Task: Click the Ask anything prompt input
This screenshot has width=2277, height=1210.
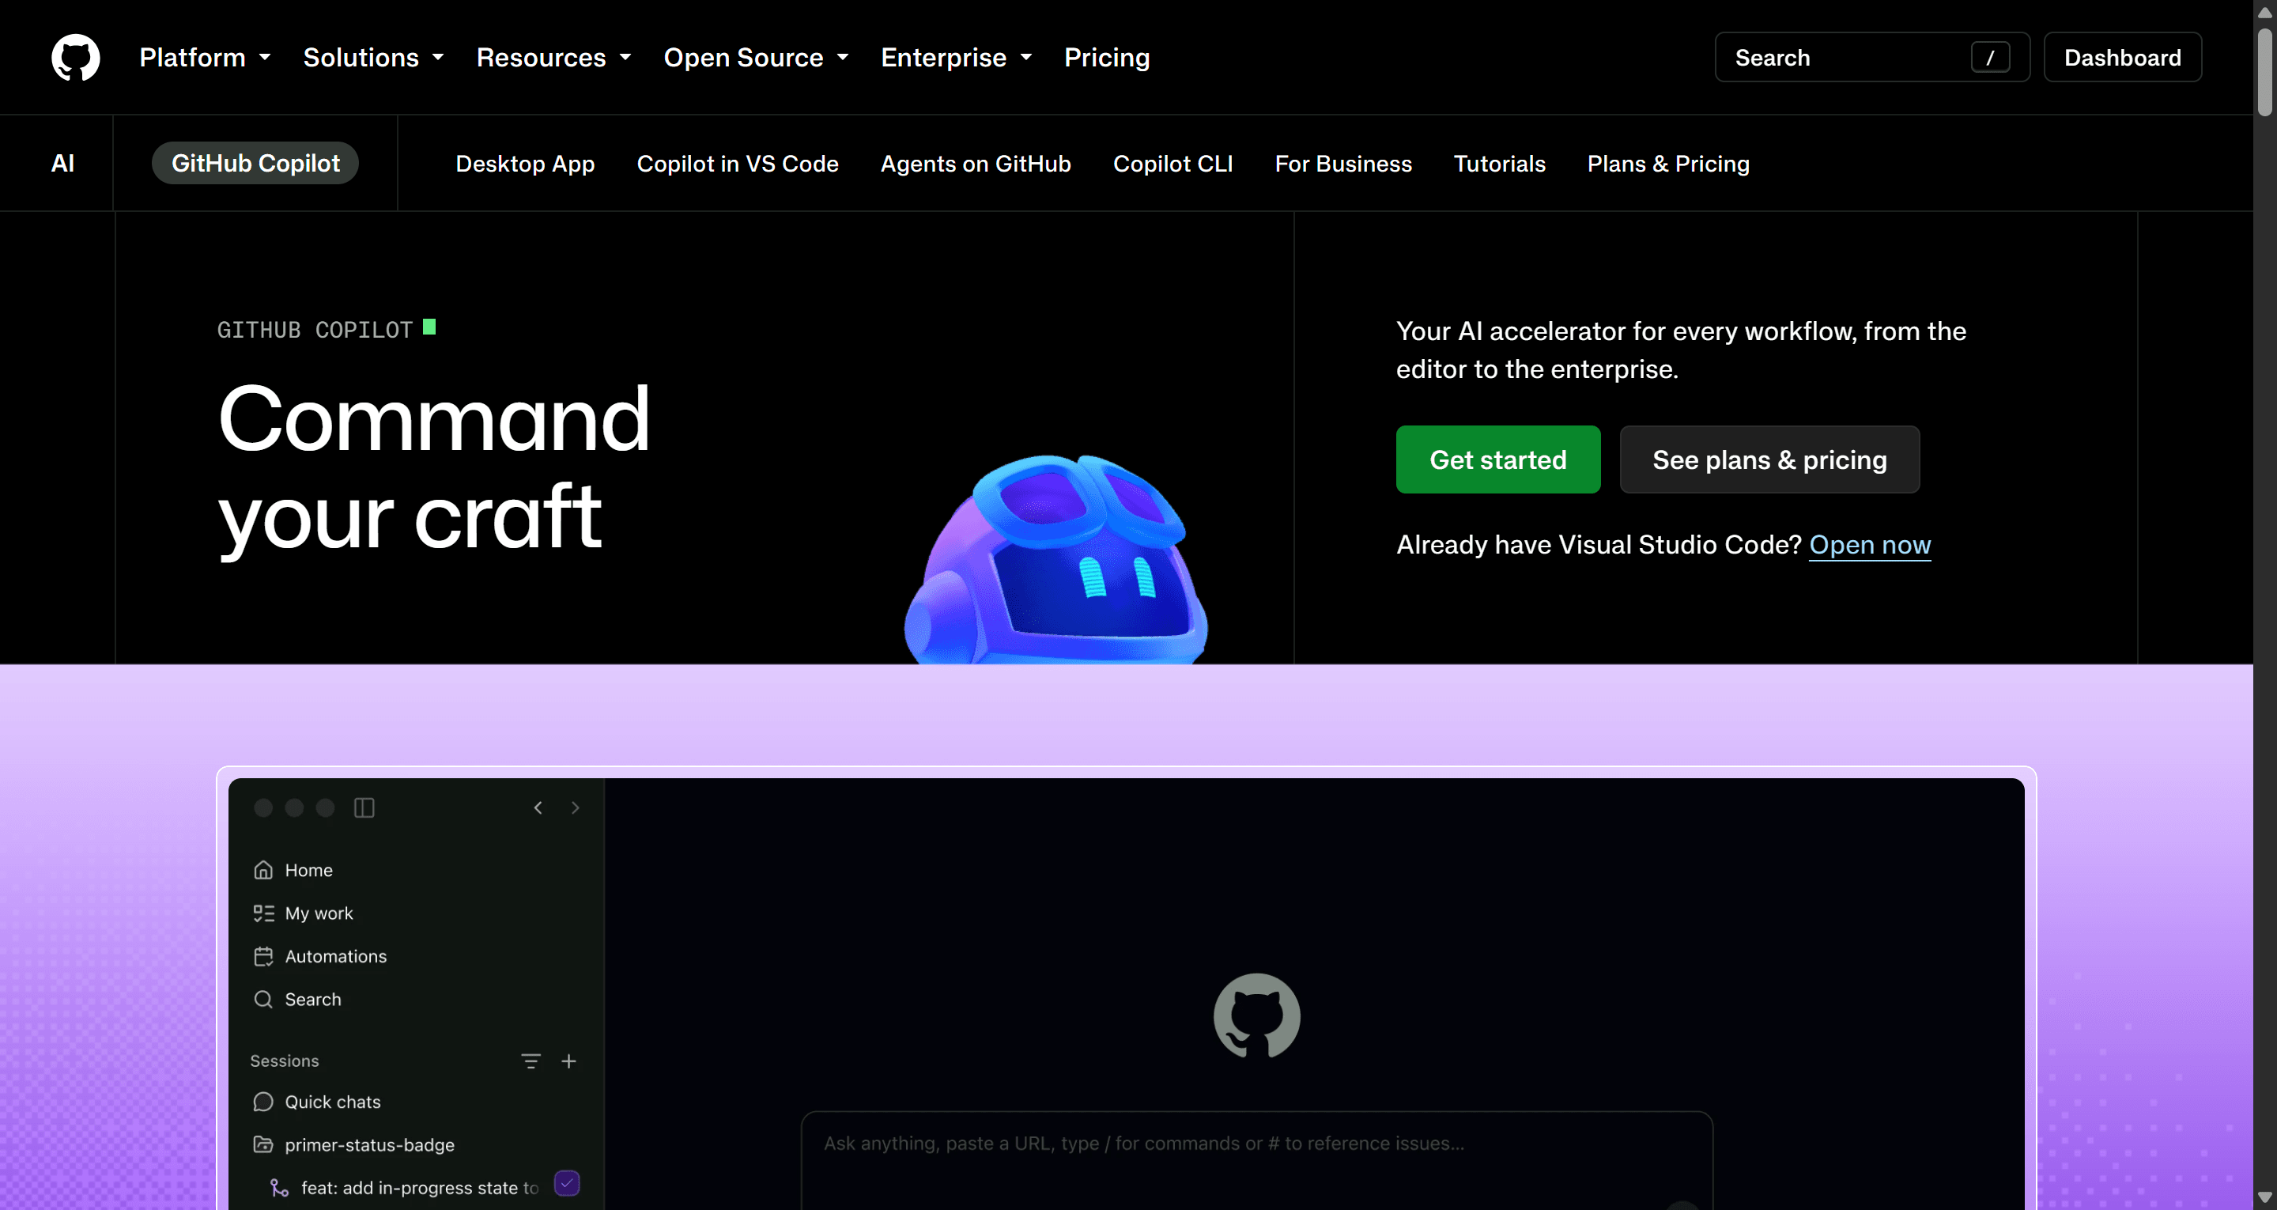Action: [x=1257, y=1160]
